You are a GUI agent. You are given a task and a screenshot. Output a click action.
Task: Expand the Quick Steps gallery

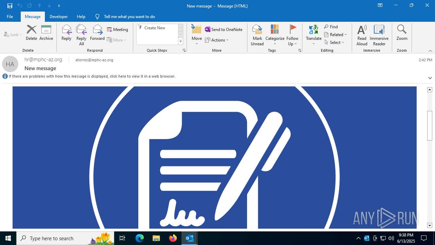coord(181,42)
